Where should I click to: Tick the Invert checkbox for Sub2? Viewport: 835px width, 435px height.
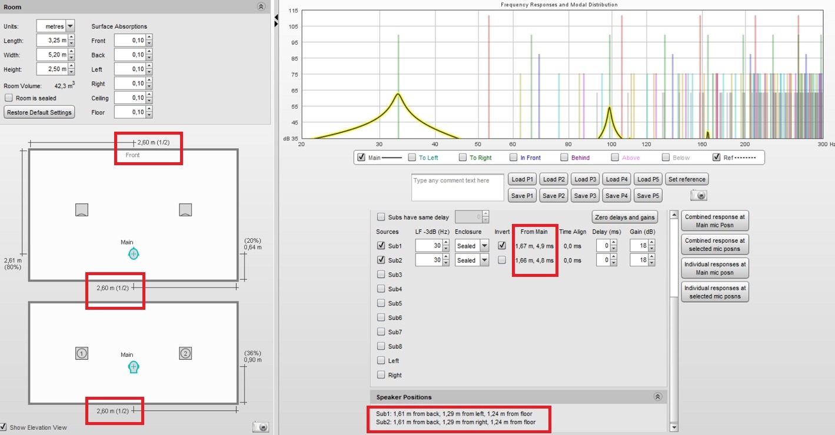point(502,260)
